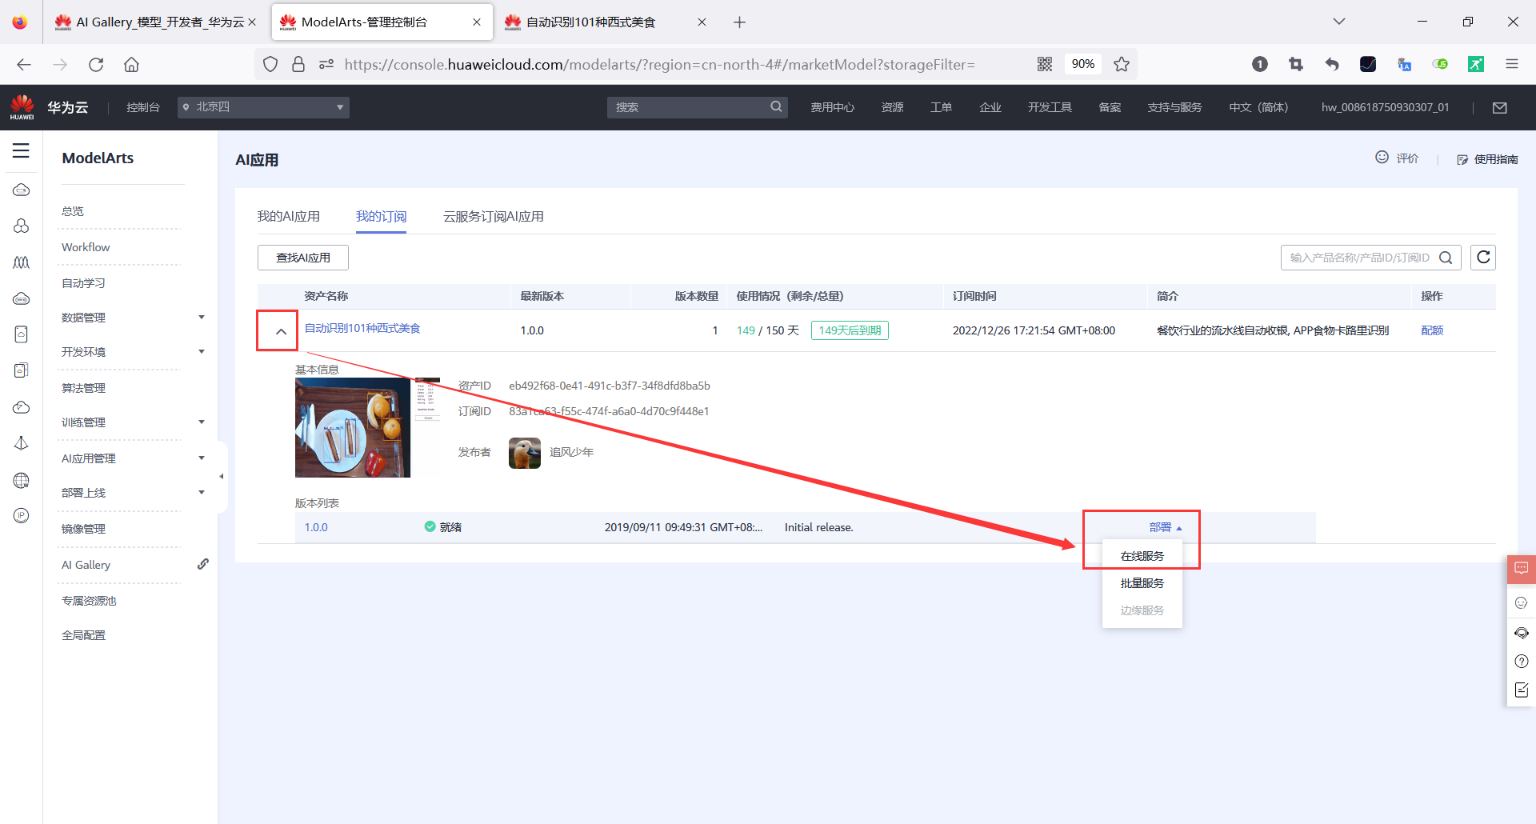1536x824 pixels.
Task: Open the messages envelope icon
Action: (x=1500, y=107)
